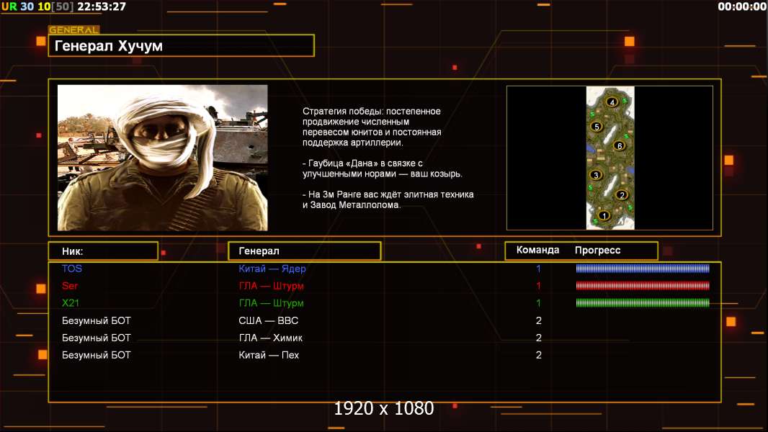This screenshot has width=768, height=432.
Task: Click the General Хучум portrait image
Action: pyautogui.click(x=162, y=158)
